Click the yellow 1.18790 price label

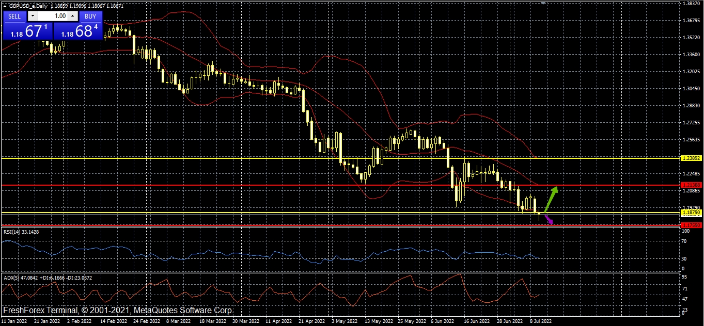coord(691,213)
